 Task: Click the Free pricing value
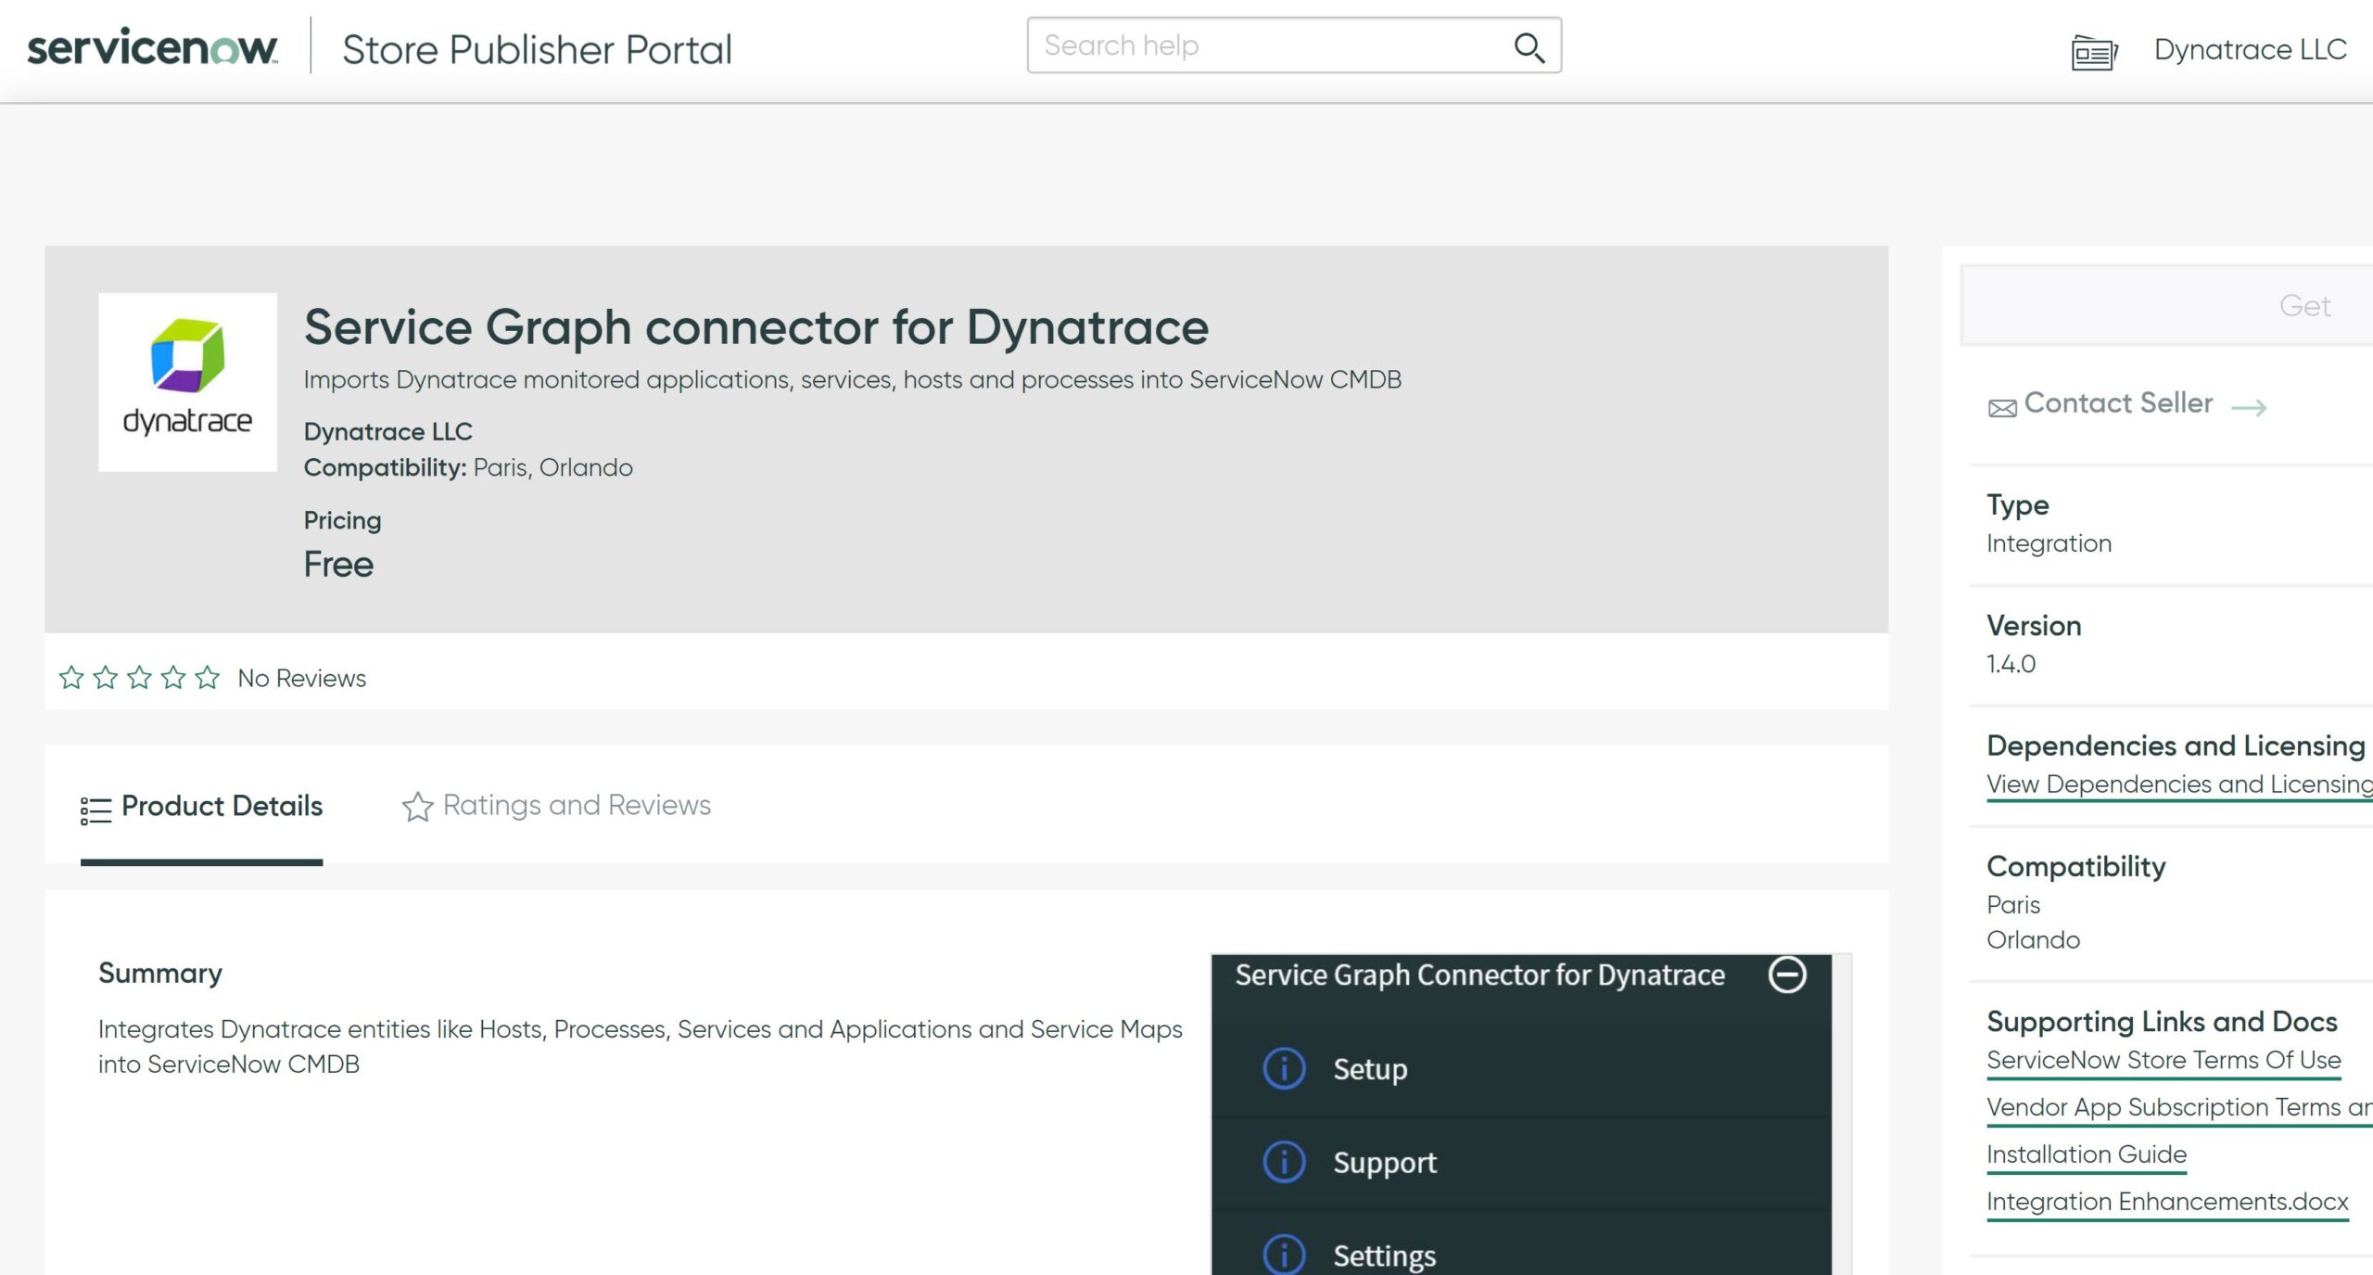338,564
